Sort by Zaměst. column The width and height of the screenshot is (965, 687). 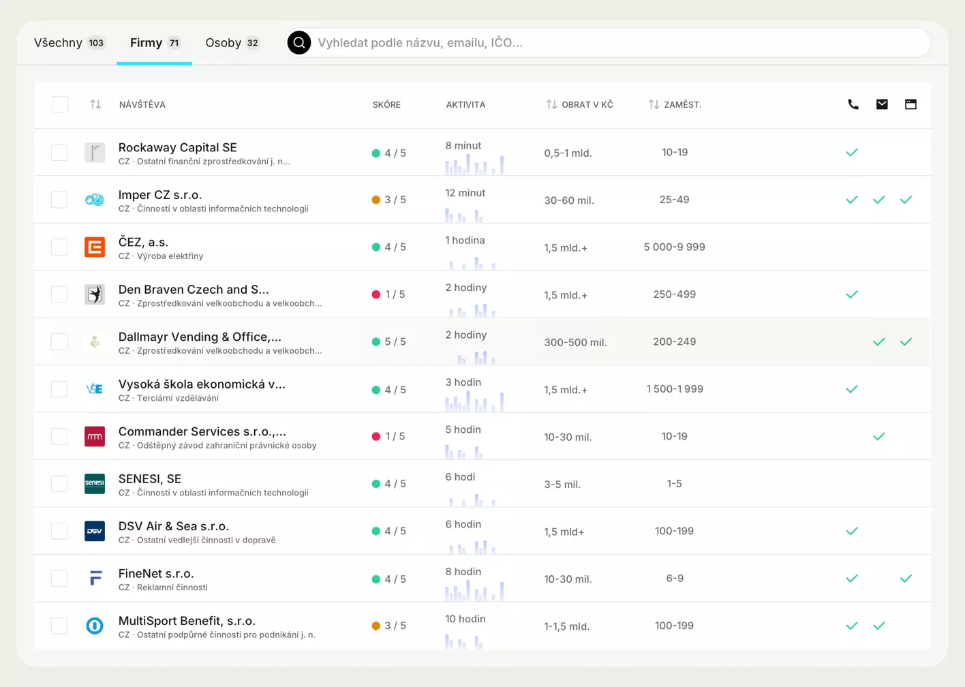[675, 104]
